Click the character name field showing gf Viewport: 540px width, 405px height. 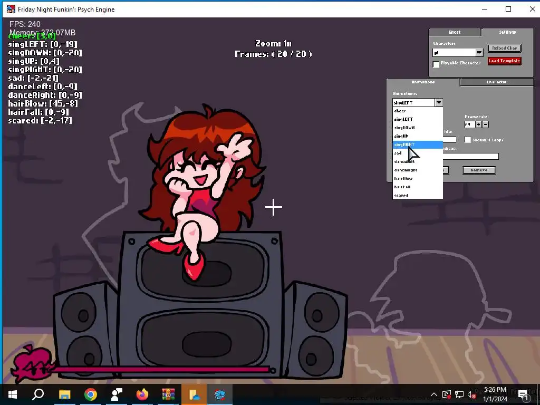tap(454, 52)
